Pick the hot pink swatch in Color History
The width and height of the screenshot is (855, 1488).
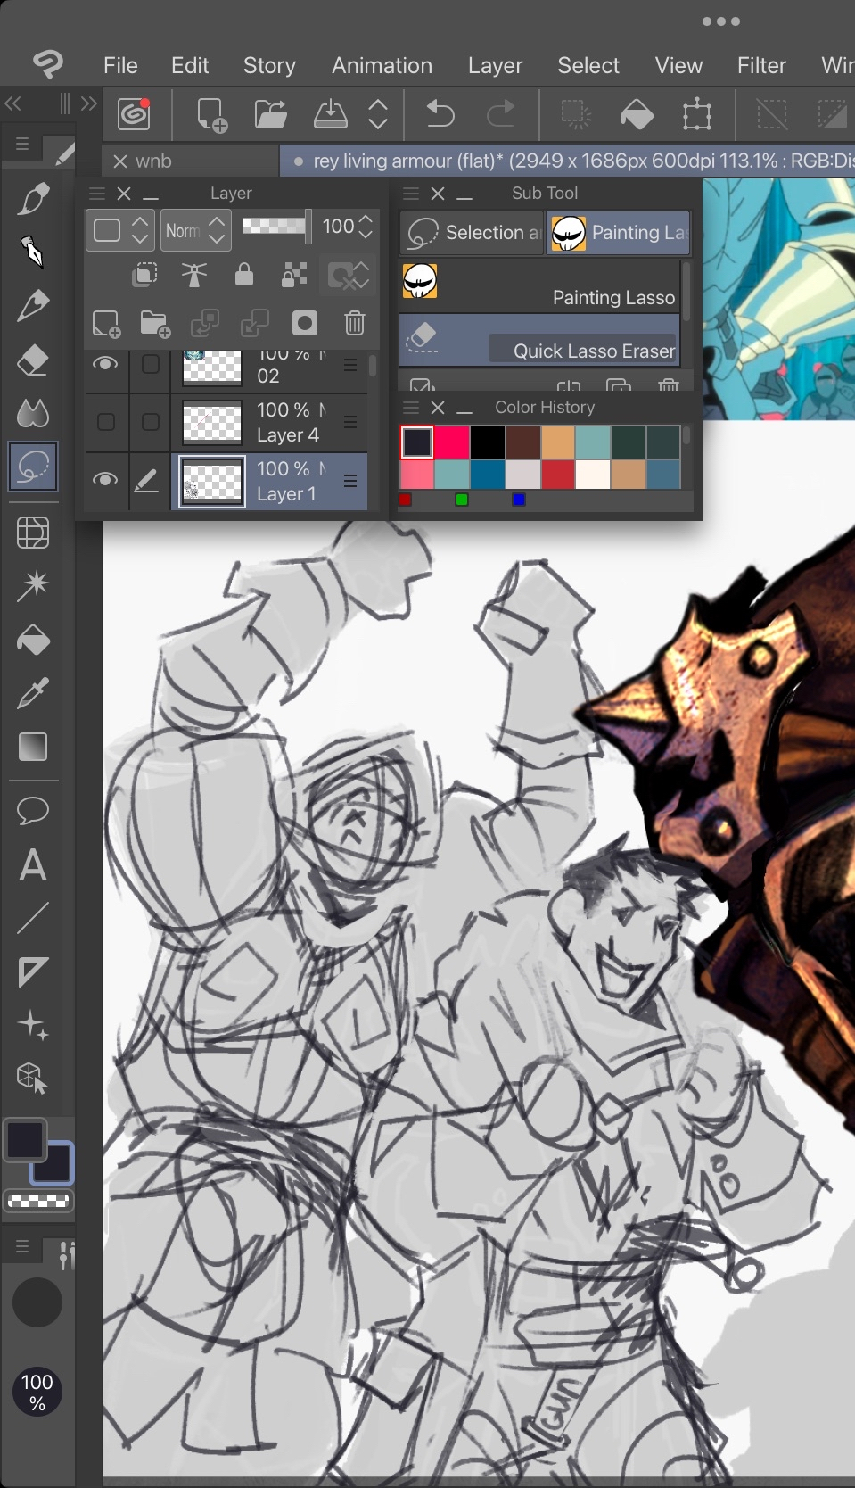point(452,442)
